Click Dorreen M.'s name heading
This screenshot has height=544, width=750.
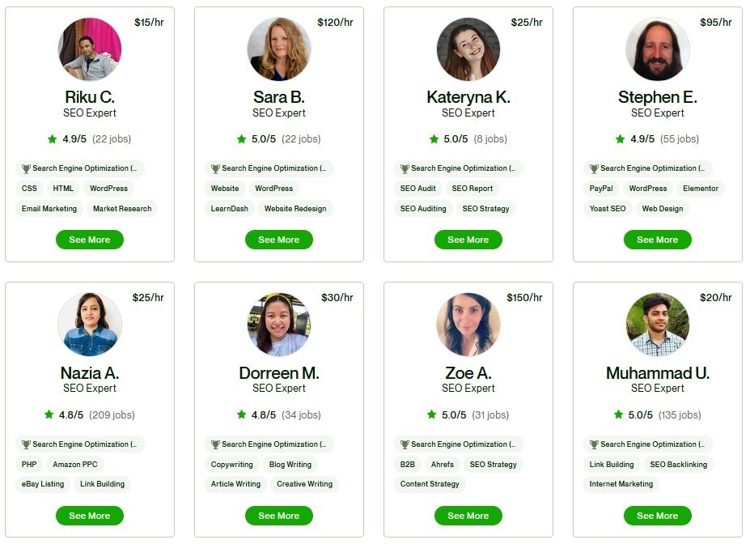pos(278,373)
